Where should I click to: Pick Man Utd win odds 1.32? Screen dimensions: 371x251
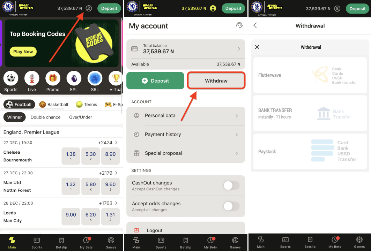pos(71,186)
